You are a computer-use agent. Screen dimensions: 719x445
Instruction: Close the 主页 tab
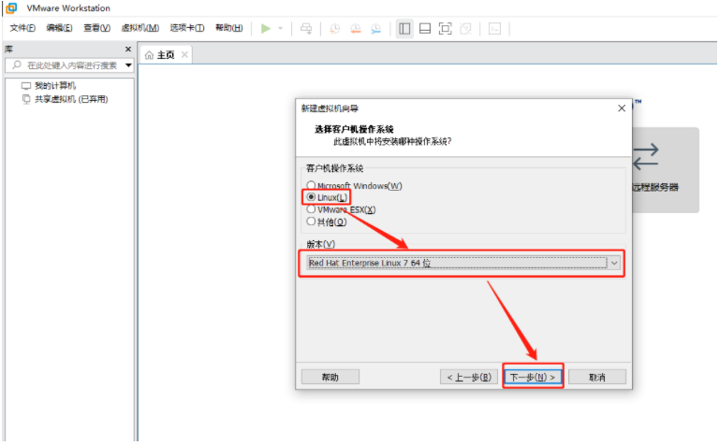184,54
